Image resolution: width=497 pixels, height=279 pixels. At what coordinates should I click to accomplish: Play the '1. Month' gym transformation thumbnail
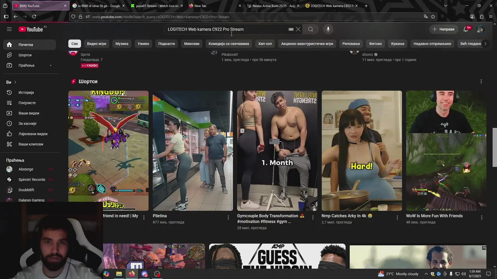[x=277, y=151]
